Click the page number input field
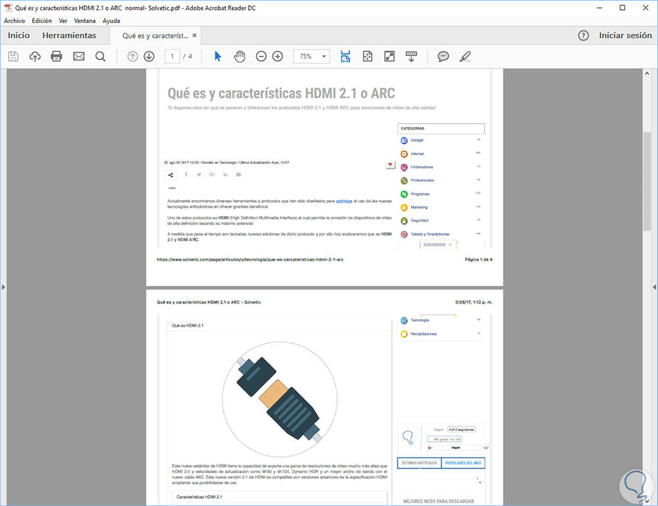 [172, 57]
